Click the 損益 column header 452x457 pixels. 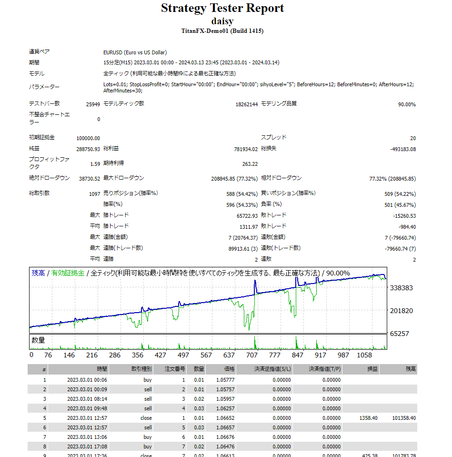tap(372, 369)
